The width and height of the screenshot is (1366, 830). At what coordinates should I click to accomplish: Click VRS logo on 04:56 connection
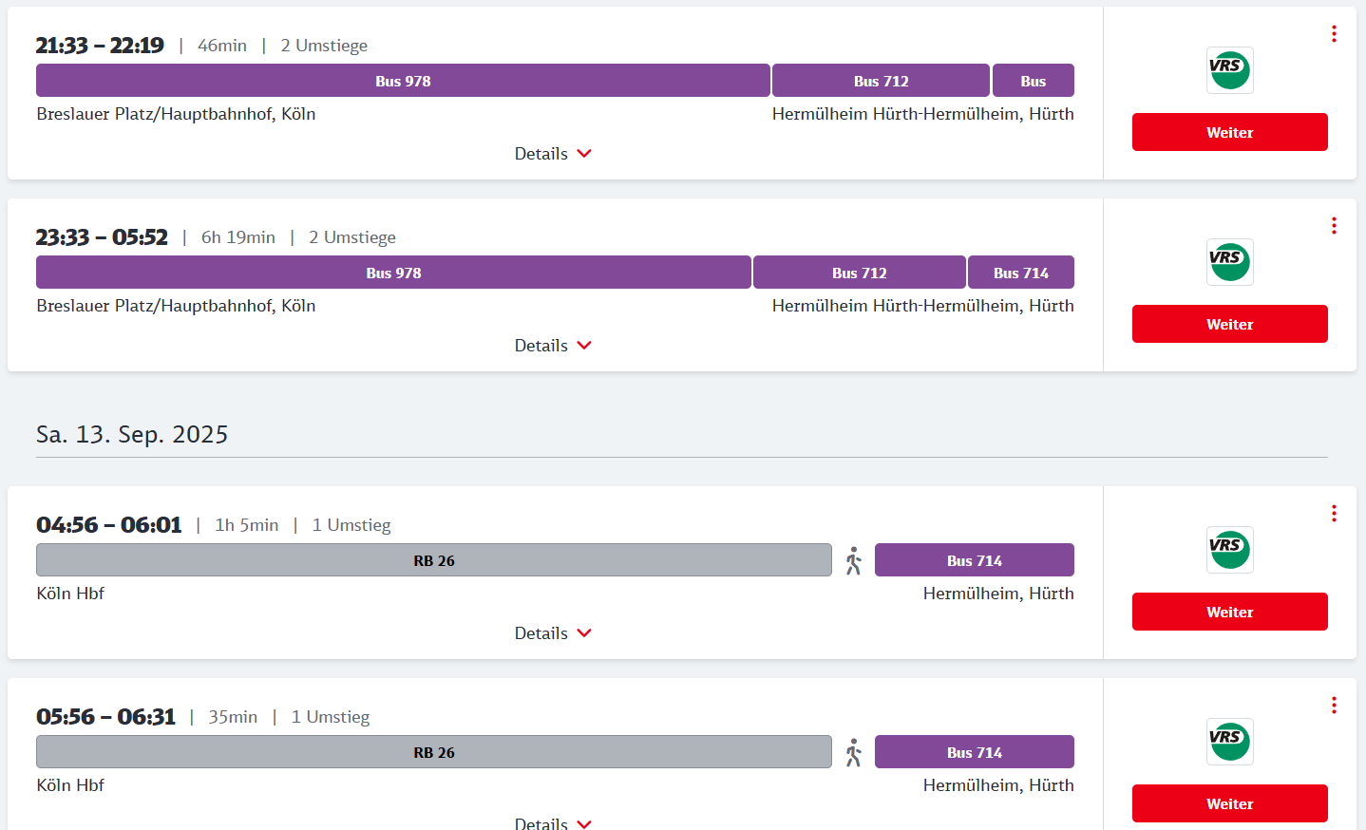coord(1229,550)
